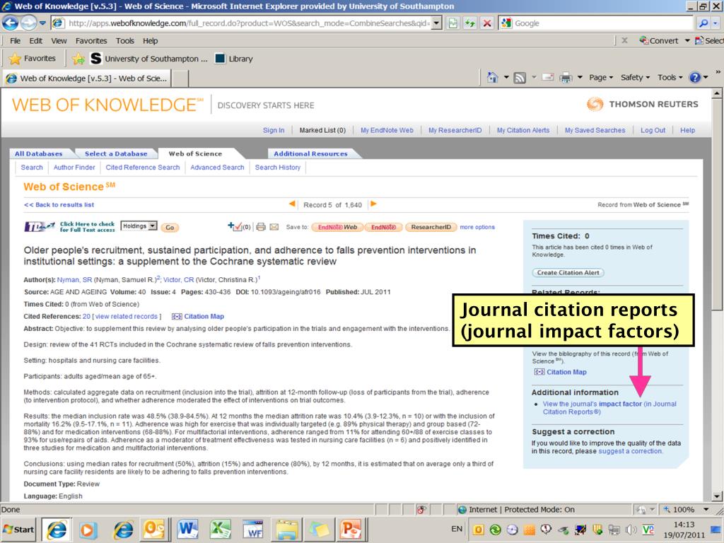Open Excel from the taskbar
This screenshot has height=543, width=724.
click(x=221, y=529)
